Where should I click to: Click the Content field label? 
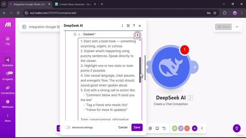tap(89, 34)
